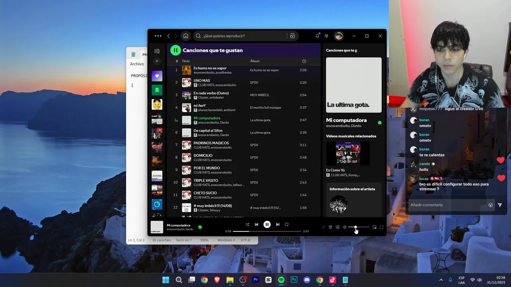Open Discord from taskbar
Image resolution: width=511 pixels, height=287 pixels.
(x=307, y=280)
